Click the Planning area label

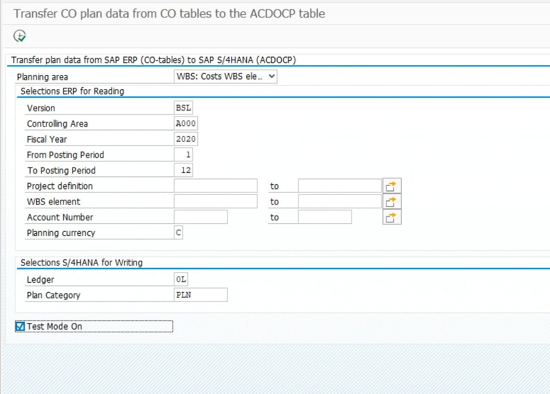[x=42, y=77]
